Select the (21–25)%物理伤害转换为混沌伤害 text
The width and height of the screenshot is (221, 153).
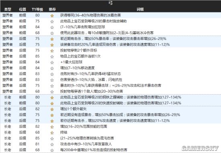pos(87,138)
